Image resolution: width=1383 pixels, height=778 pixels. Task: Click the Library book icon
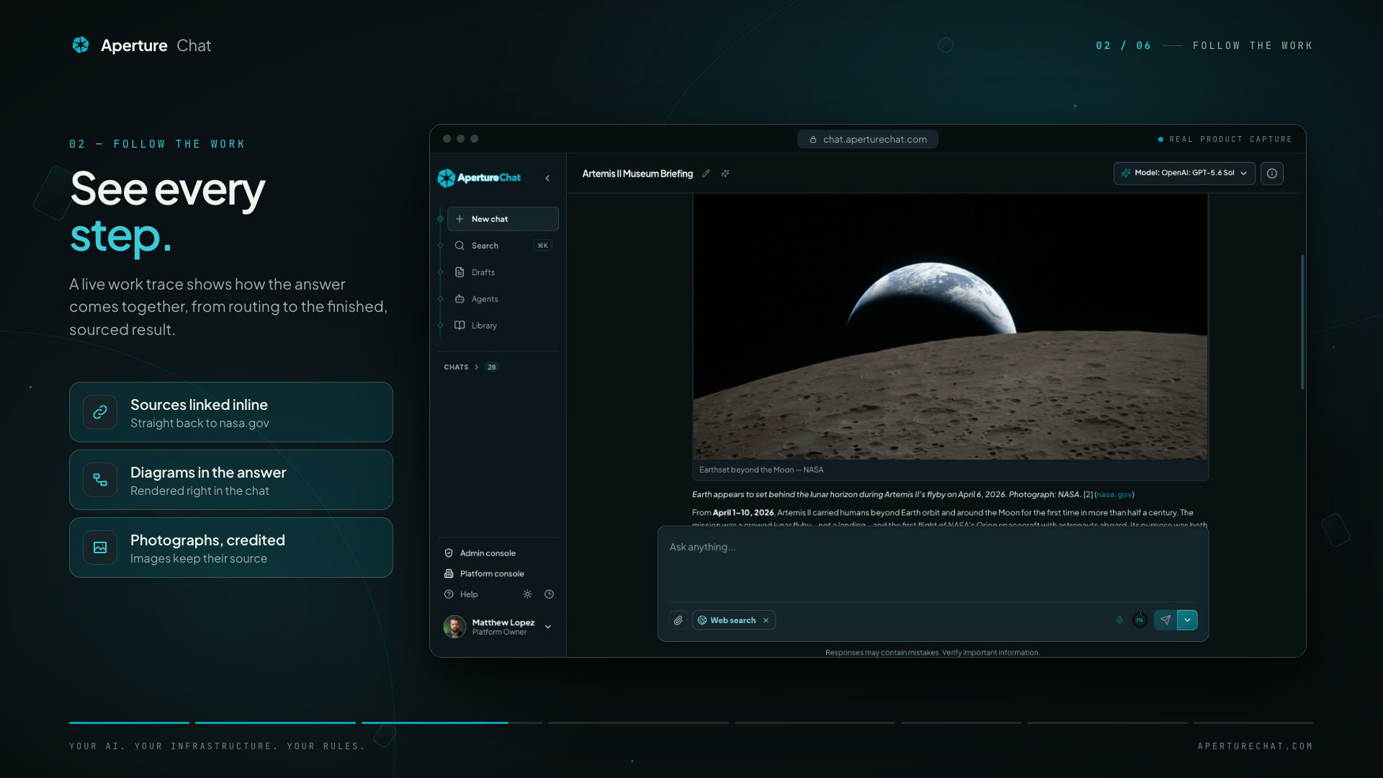[460, 326]
